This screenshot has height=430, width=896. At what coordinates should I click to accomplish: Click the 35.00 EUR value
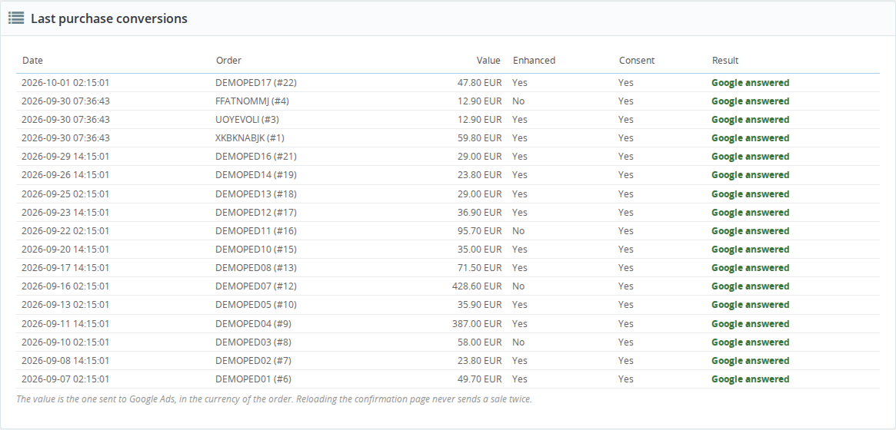[x=479, y=250]
